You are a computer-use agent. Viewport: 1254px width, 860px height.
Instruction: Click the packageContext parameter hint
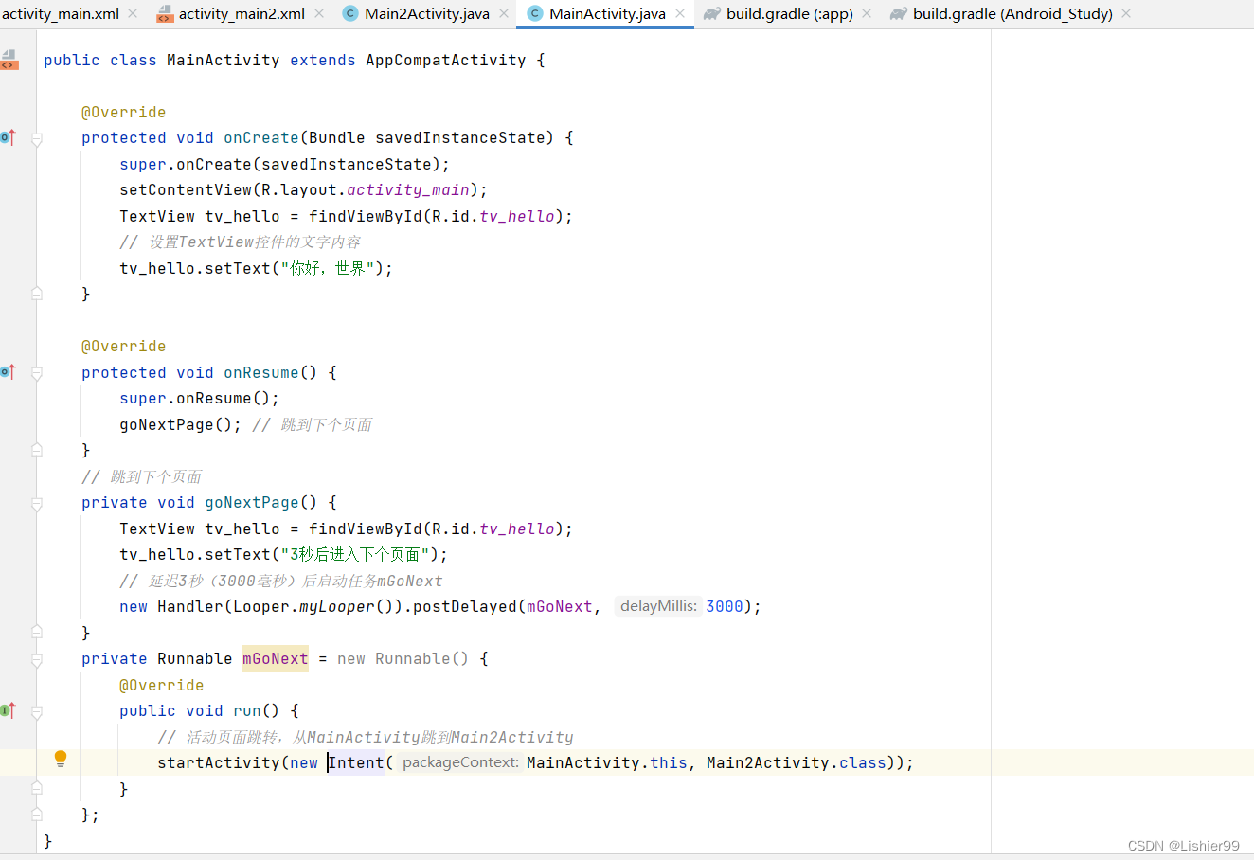pyautogui.click(x=459, y=762)
